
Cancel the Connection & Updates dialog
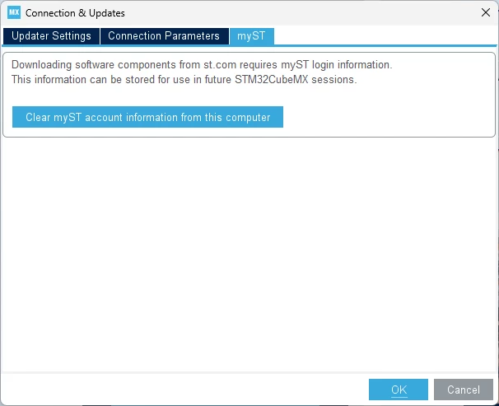pos(464,390)
